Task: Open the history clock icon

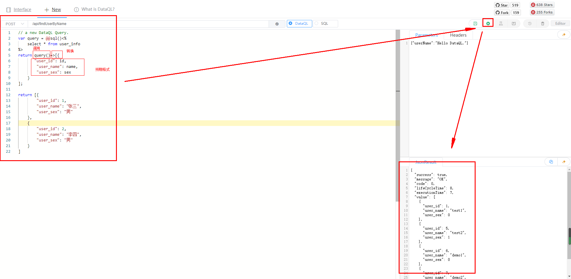Action: [530, 24]
